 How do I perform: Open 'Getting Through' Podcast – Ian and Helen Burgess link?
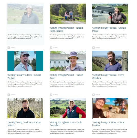pyautogui.click(x=66, y=29)
